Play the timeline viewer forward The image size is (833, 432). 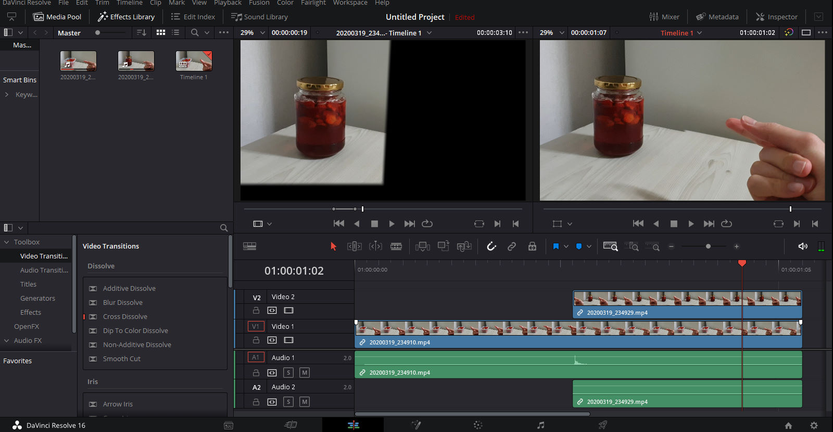pyautogui.click(x=691, y=224)
